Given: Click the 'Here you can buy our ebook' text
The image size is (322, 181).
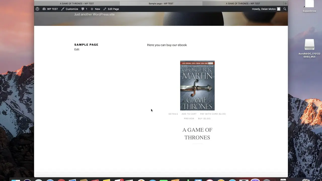Looking at the screenshot, I should [167, 45].
